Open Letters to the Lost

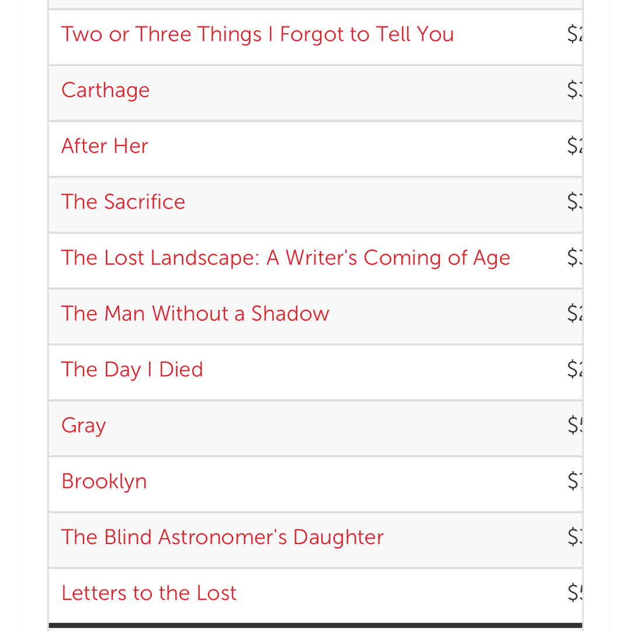pyautogui.click(x=149, y=594)
